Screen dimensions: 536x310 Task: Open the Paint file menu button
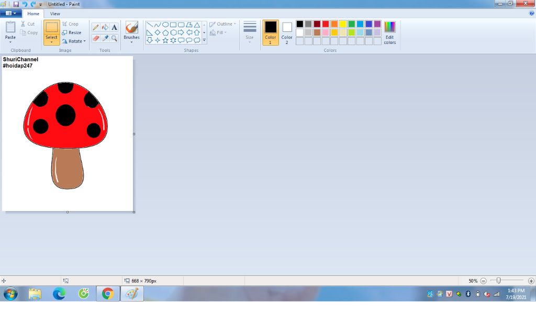coord(11,13)
